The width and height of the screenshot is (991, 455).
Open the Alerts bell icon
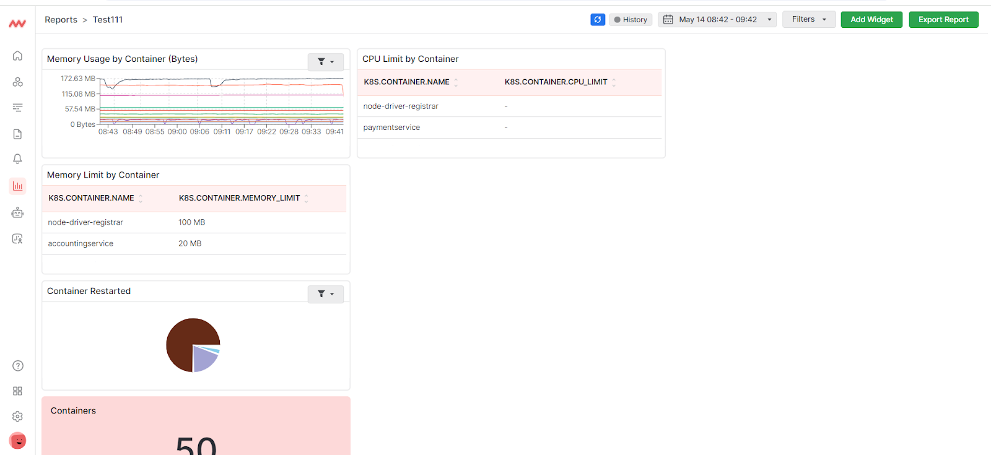(x=17, y=159)
